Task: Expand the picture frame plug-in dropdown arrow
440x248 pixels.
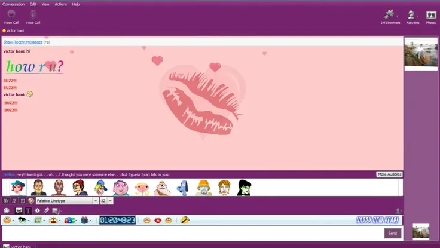Action: 44,221
